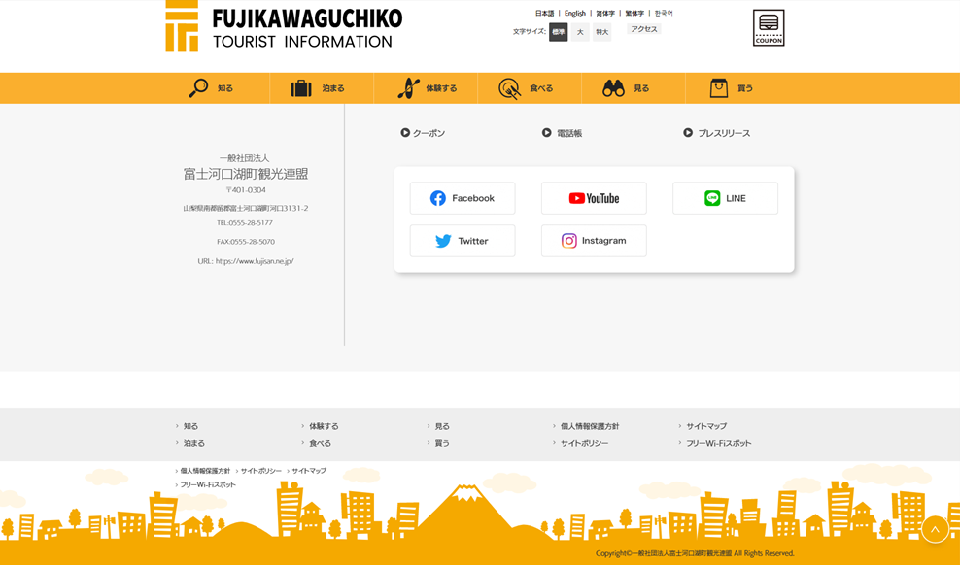Expand the クーポン arrow link
The height and width of the screenshot is (565, 960).
pos(423,133)
